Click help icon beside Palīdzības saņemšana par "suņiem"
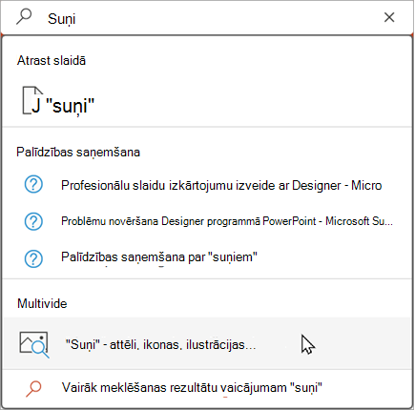 33,258
